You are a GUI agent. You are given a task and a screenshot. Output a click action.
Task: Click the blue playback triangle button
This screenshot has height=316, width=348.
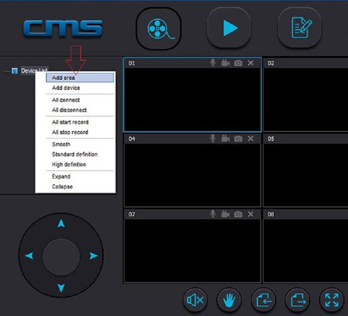coord(229,28)
